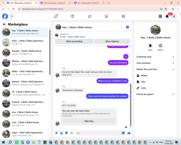This screenshot has width=181, height=145.
Task: Search in conversation with magnifier icon
Action: (160, 46)
